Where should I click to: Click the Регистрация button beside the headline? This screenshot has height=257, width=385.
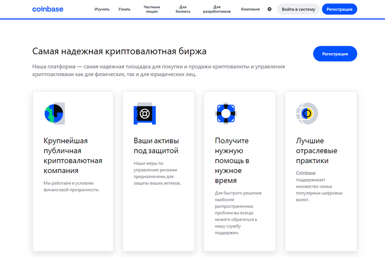pyautogui.click(x=335, y=54)
